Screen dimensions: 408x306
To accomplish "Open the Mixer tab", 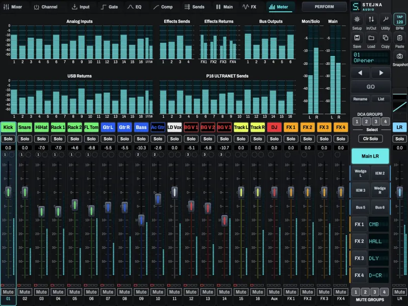I will (x=13, y=7).
